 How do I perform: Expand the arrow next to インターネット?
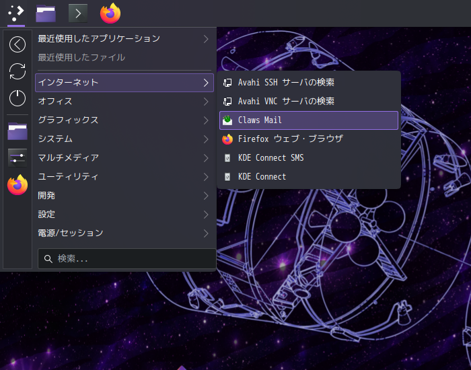[206, 83]
